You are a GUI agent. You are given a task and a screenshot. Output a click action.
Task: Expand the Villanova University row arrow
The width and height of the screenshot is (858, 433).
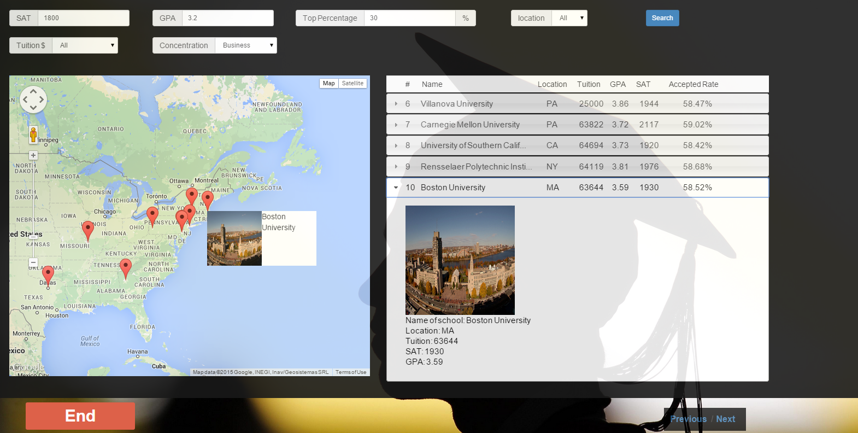click(396, 103)
